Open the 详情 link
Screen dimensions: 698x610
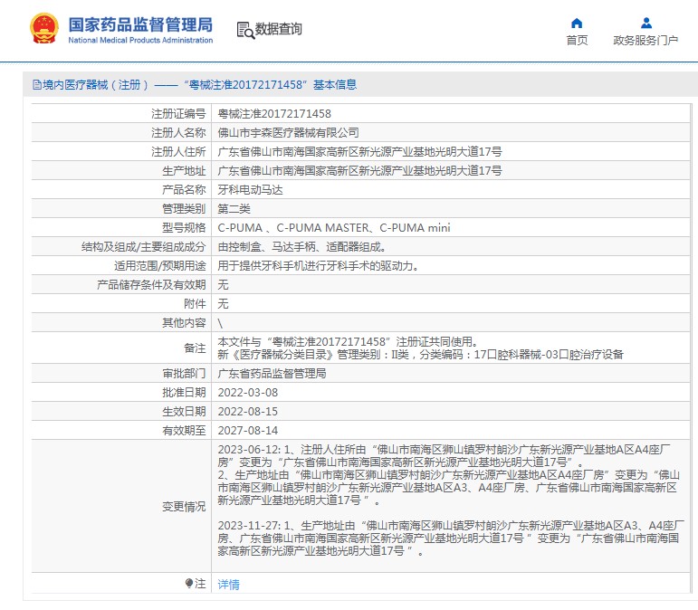[x=229, y=585]
